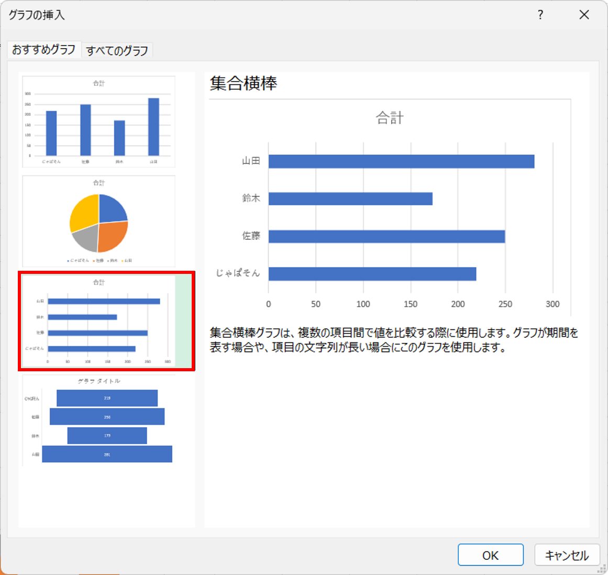The image size is (608, 575).
Task: Pick the funnel chart thumbnail
Action: pos(98,421)
